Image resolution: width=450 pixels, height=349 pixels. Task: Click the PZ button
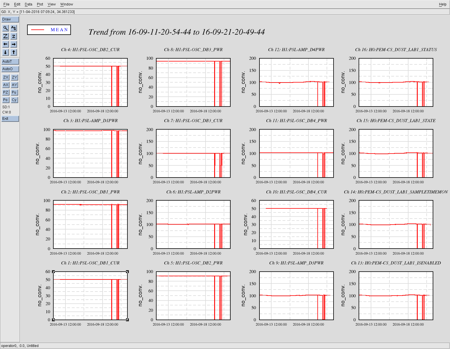tap(5, 92)
